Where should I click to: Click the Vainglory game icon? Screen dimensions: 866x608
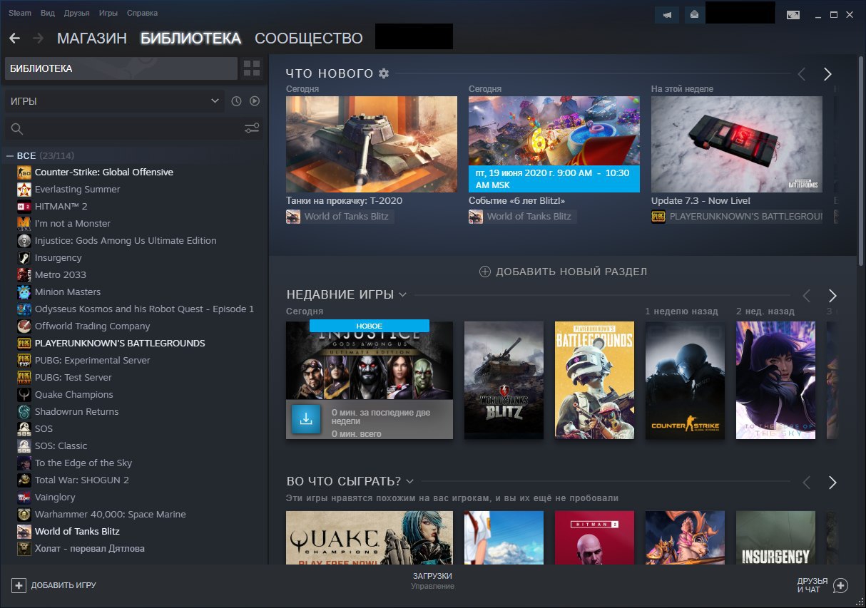pos(24,498)
